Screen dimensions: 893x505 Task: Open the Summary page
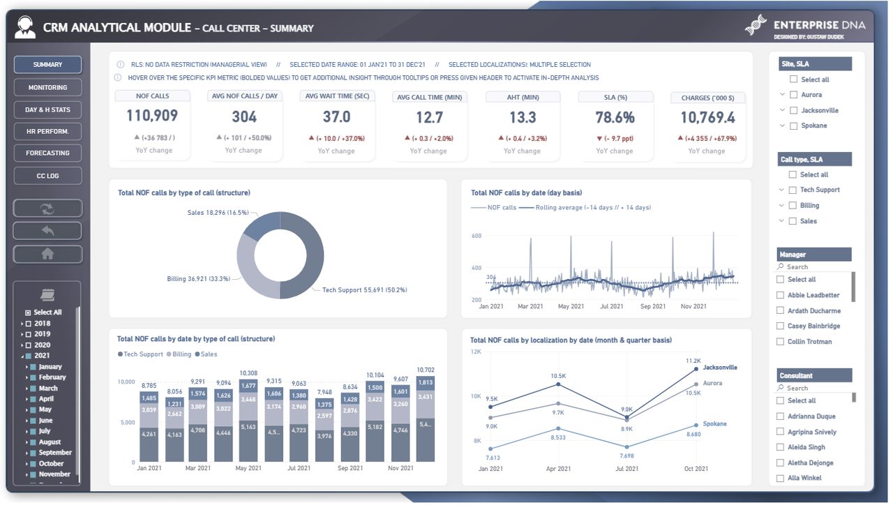coord(47,65)
